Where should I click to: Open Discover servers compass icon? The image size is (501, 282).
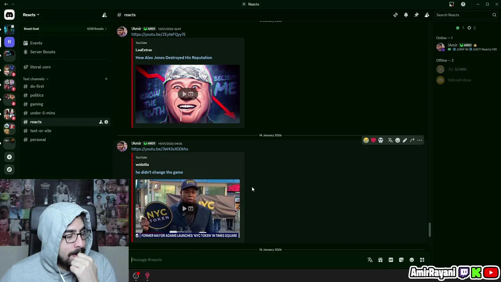pos(9,170)
